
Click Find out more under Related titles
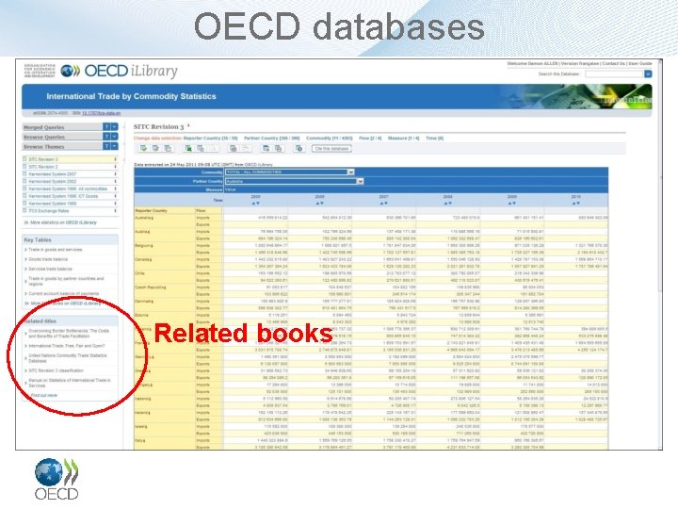(43, 395)
